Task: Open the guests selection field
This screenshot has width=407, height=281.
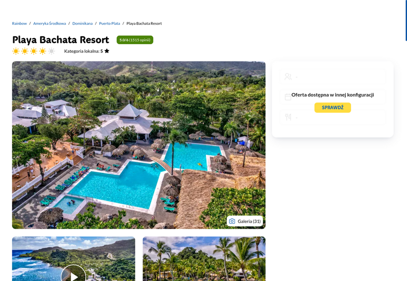Action: (333, 76)
